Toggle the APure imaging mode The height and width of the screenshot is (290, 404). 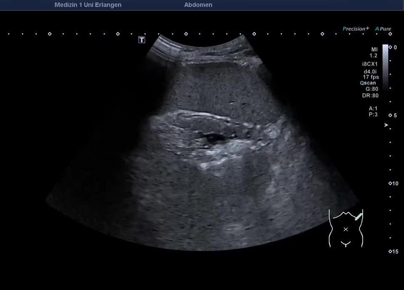click(x=383, y=29)
